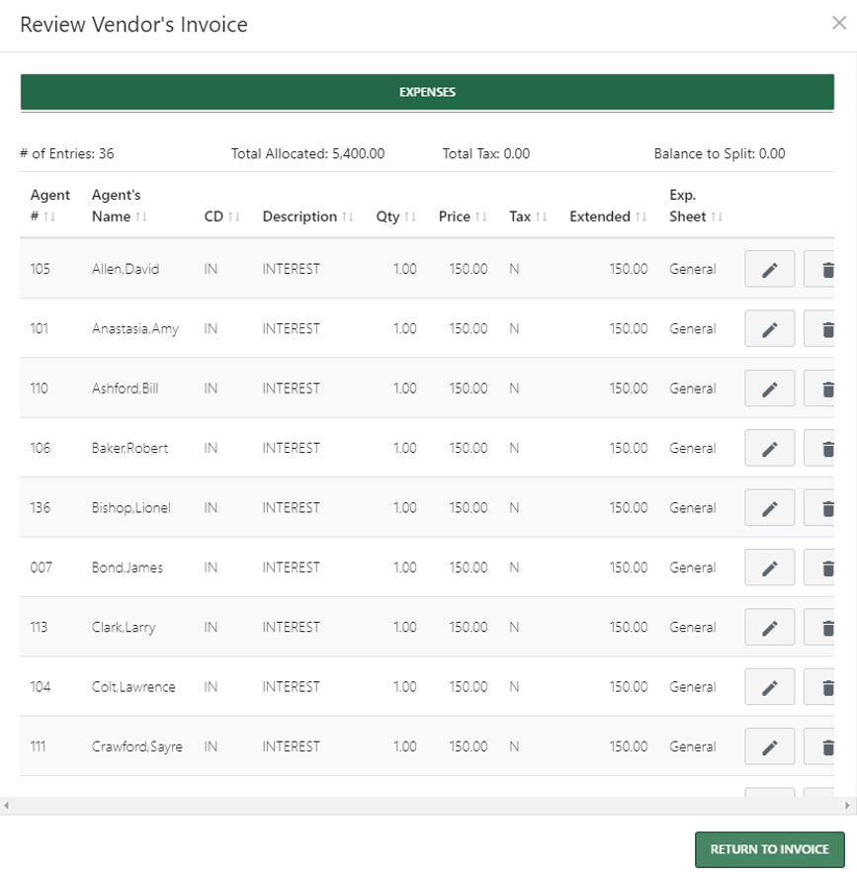Delete the Anastasia,Amy expense row
Image resolution: width=857 pixels, height=877 pixels.
point(829,327)
